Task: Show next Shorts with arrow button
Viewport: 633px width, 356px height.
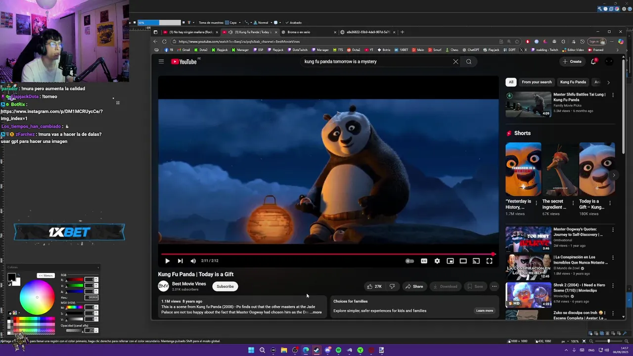Action: [x=614, y=175]
